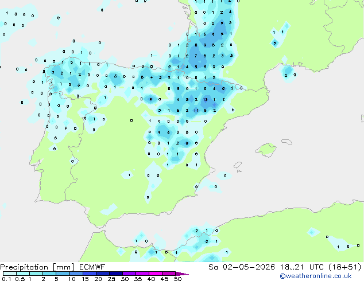This screenshot has height=281, width=364.
Task: Click the date 'Sa 02-05-2026' text
Action: click(x=242, y=267)
